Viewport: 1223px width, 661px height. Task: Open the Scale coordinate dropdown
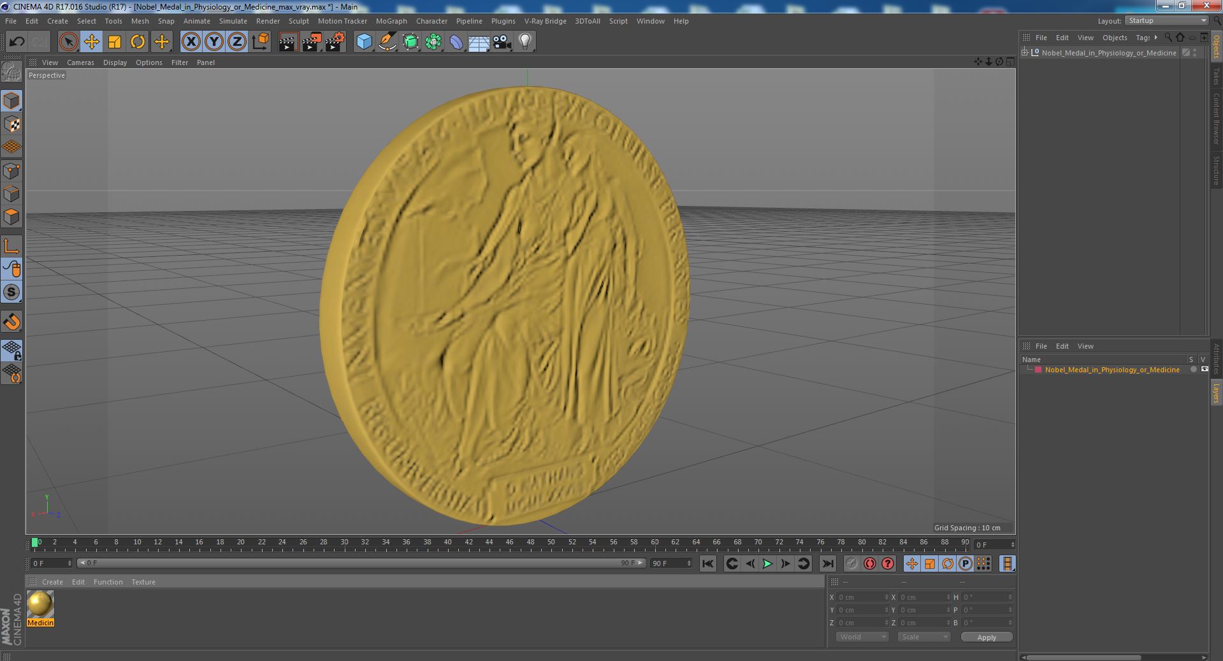pyautogui.click(x=923, y=637)
